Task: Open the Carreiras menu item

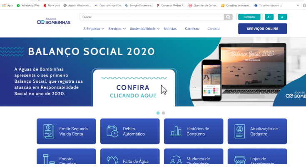Action: [192, 29]
